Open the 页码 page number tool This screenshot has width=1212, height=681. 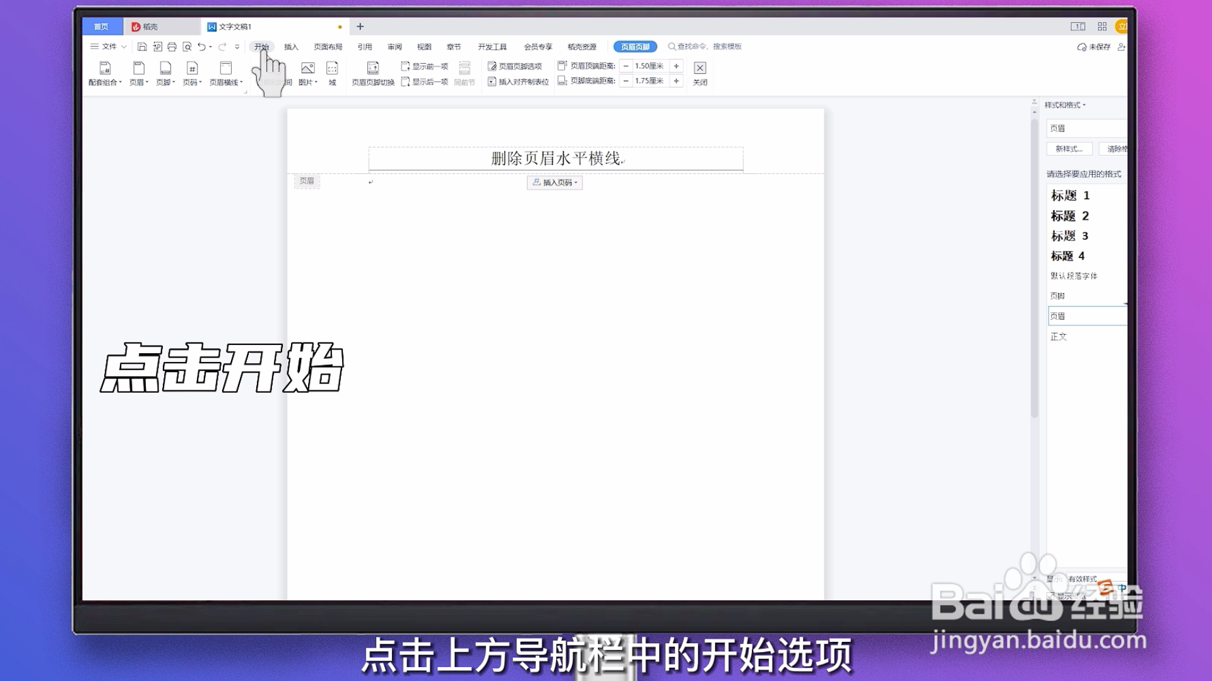[192, 73]
